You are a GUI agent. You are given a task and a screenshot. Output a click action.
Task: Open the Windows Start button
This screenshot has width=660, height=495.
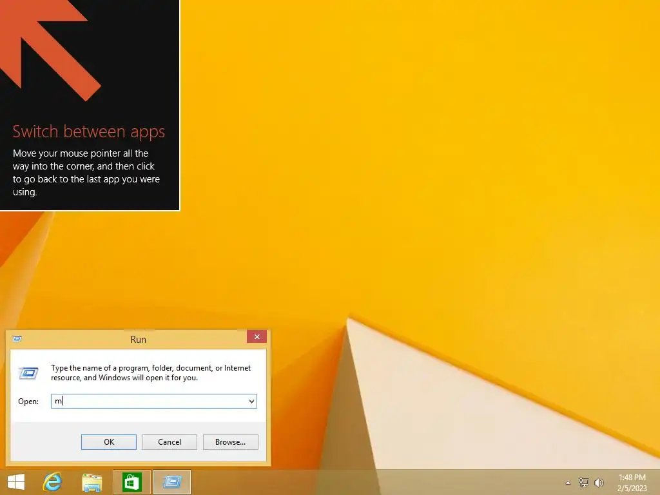coord(16,482)
